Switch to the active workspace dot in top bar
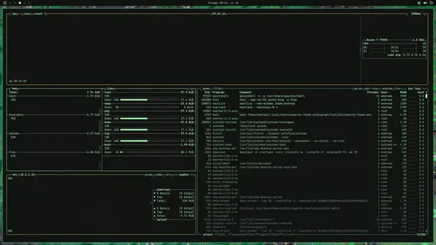The image size is (436, 245). 20,3
